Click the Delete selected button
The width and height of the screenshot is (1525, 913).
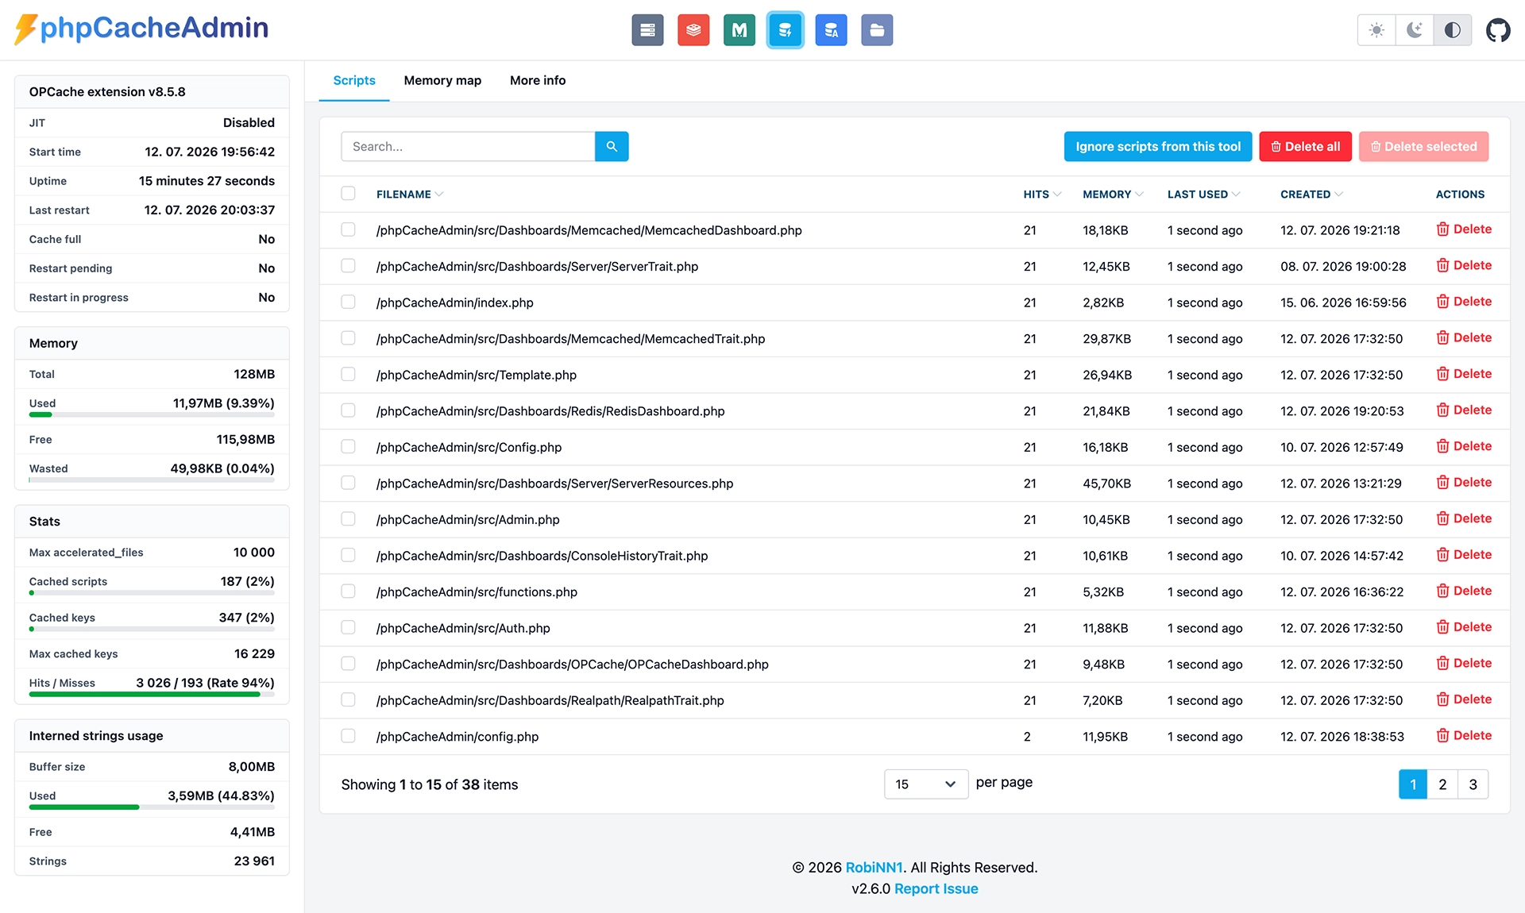pyautogui.click(x=1423, y=146)
